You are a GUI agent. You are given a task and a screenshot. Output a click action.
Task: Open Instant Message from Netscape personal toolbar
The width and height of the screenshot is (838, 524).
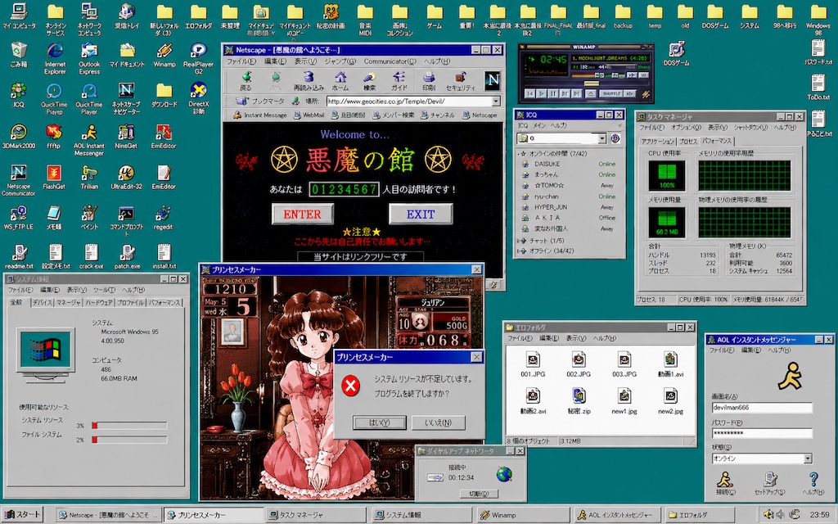pos(260,115)
